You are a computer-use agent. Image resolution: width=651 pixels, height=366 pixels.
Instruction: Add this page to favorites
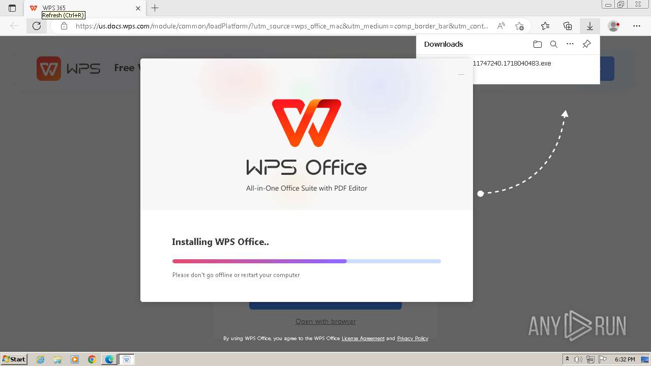(x=519, y=26)
